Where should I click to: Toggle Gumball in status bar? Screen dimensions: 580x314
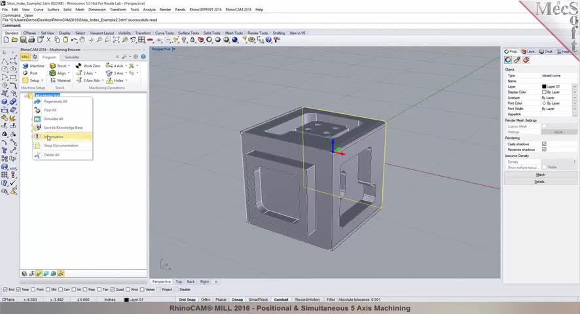point(281,300)
